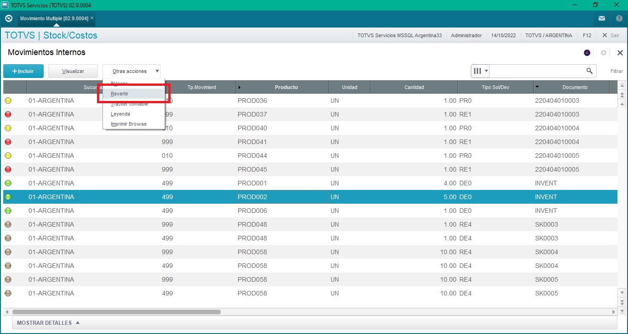628x334 pixels.
Task: Click the Visualizar button
Action: (73, 71)
